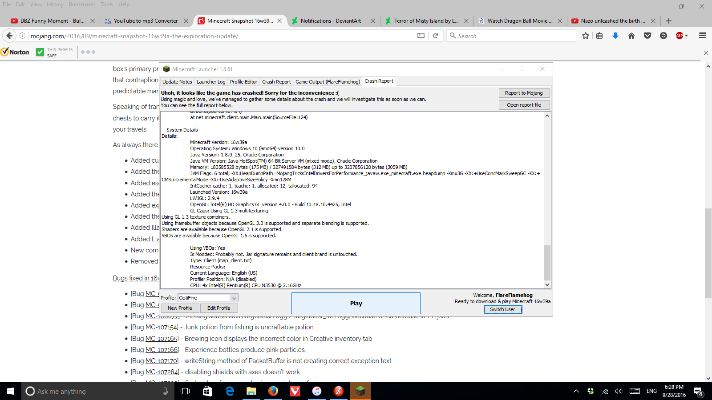Click the crash report vertical scrollbar thumb

pyautogui.click(x=547, y=263)
